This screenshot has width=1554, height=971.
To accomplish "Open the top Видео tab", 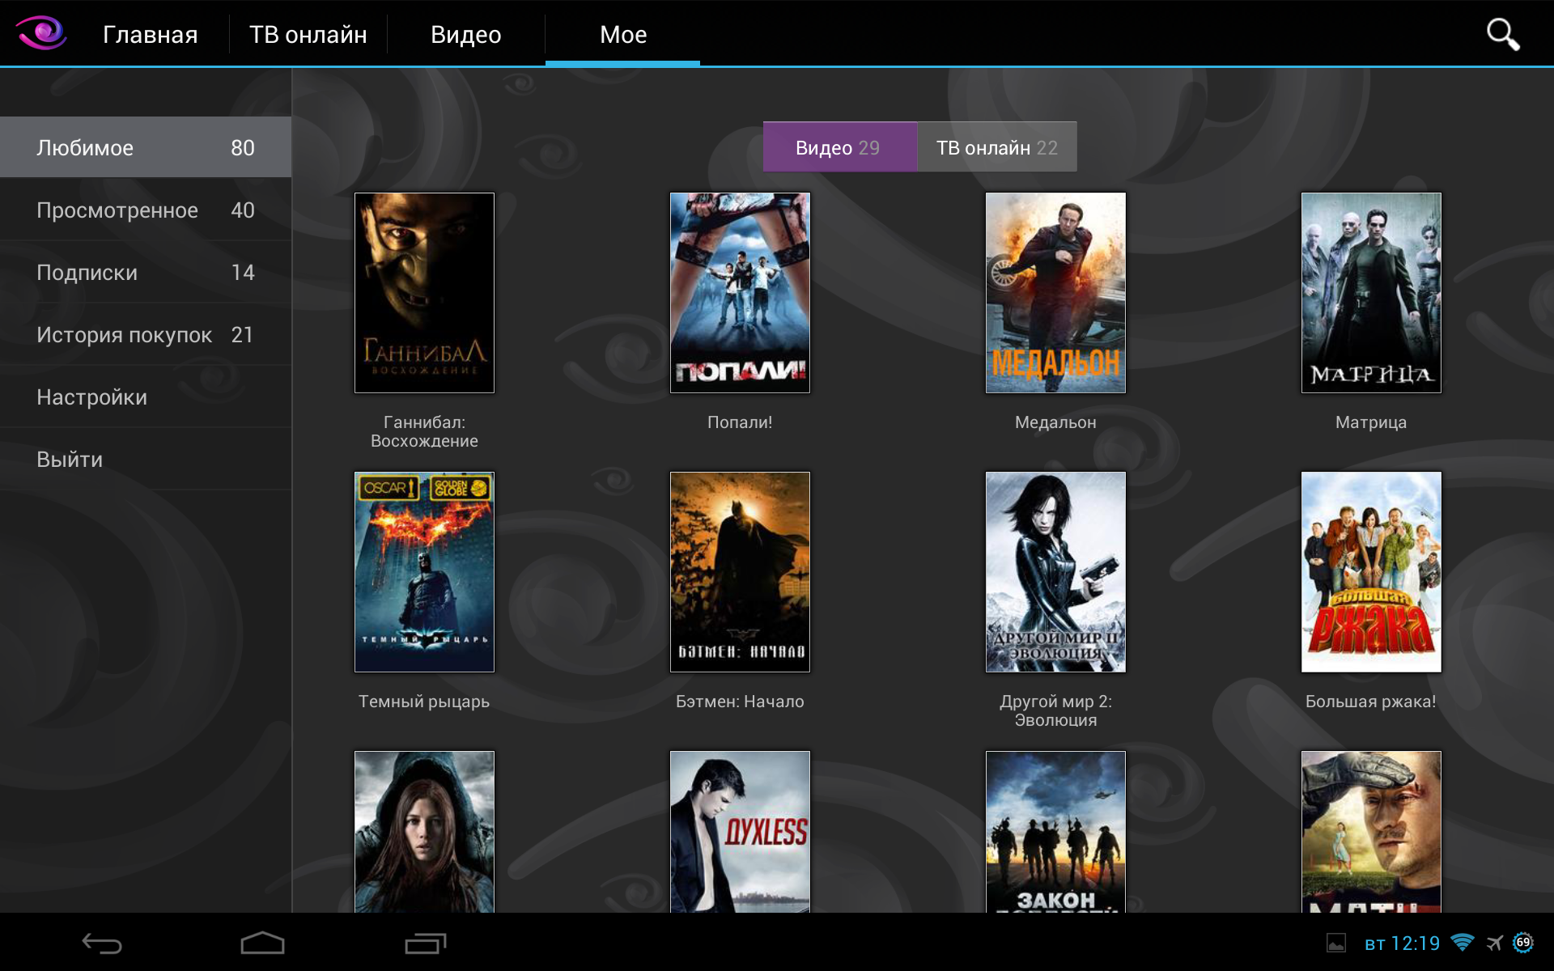I will (466, 34).
